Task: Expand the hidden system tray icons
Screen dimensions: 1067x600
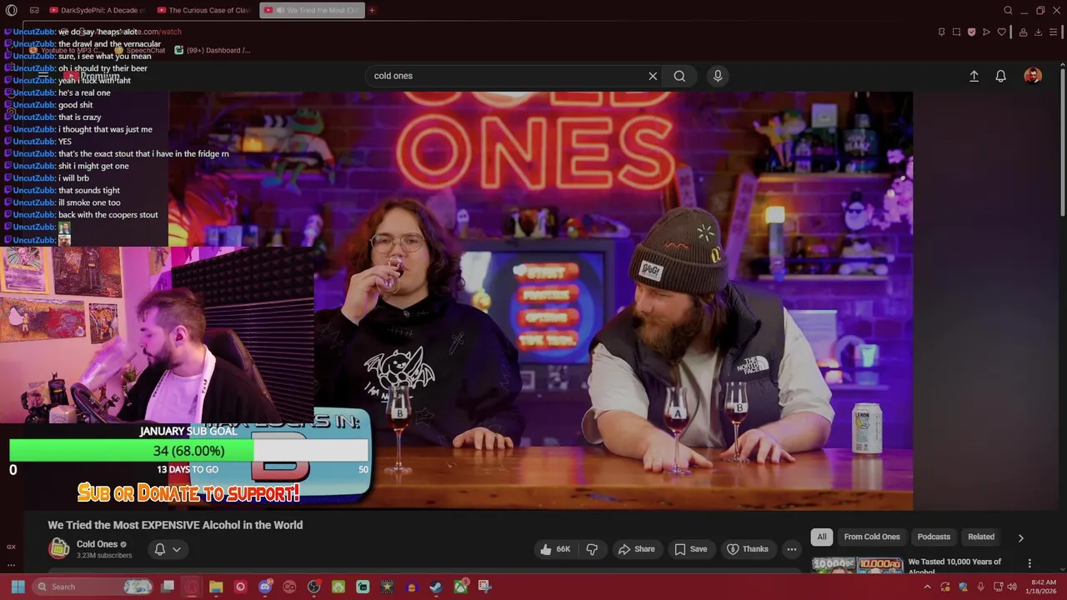Action: [x=927, y=587]
